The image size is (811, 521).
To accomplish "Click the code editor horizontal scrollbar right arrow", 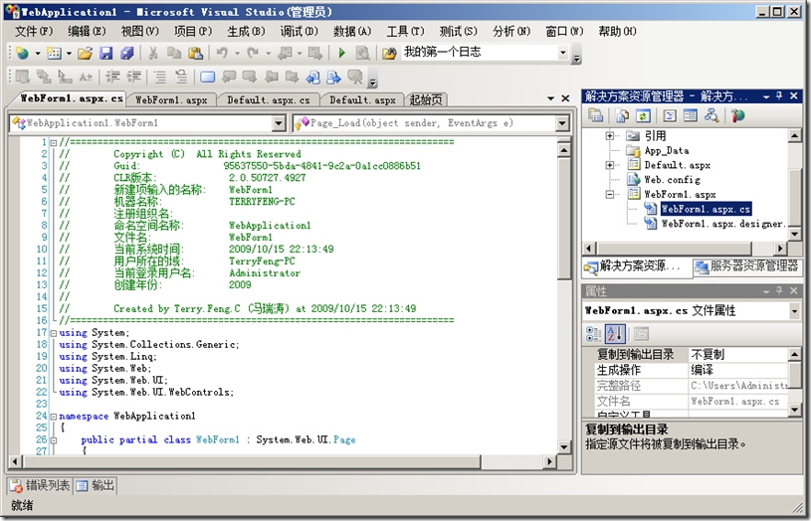I will [550, 461].
